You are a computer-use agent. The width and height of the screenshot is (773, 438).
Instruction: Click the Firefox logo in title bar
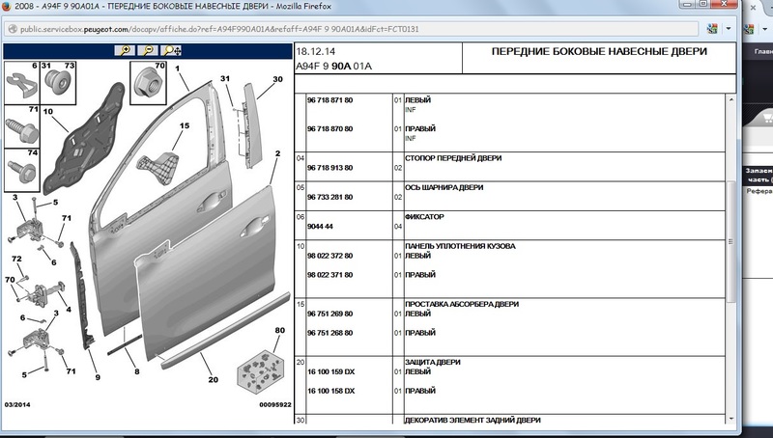pyautogui.click(x=7, y=7)
